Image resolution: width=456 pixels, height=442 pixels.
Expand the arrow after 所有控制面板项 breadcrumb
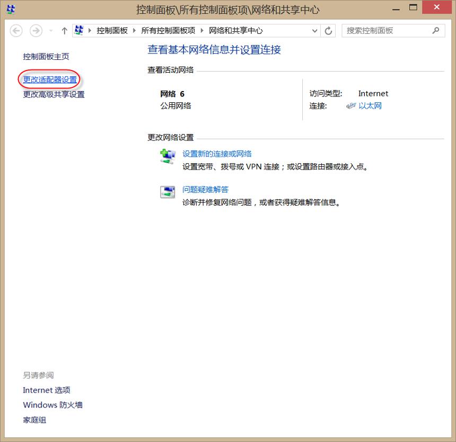[x=202, y=31]
